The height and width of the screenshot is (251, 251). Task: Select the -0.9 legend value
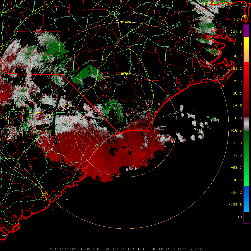point(237,118)
